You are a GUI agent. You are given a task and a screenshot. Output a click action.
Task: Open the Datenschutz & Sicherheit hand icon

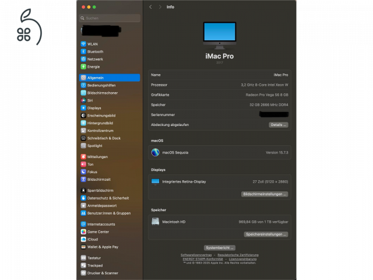83,198
